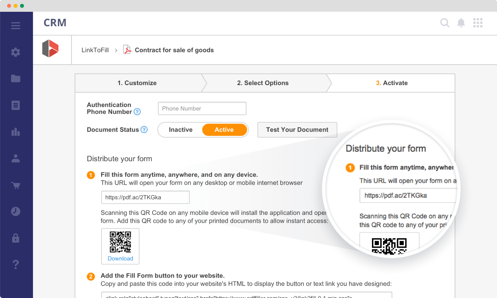The height and width of the screenshot is (298, 497).
Task: Open the shopping cart icon
Action: pos(16,185)
